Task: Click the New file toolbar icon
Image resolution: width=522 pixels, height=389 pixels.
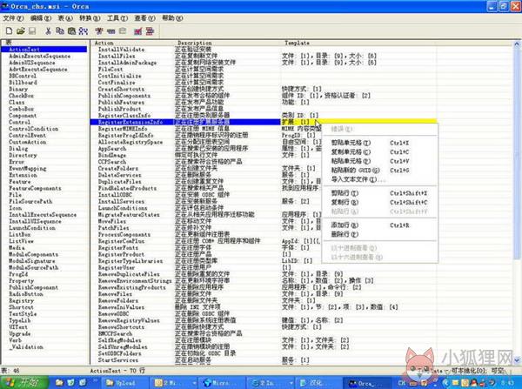Action: (x=9, y=31)
